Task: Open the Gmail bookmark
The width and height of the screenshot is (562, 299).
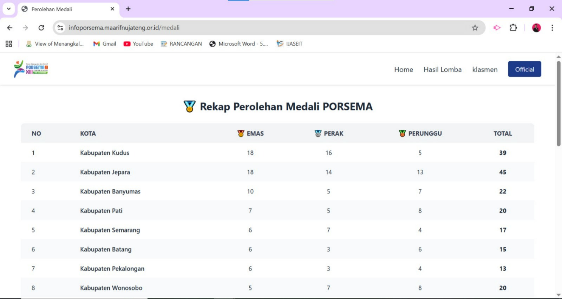Action: [x=105, y=44]
